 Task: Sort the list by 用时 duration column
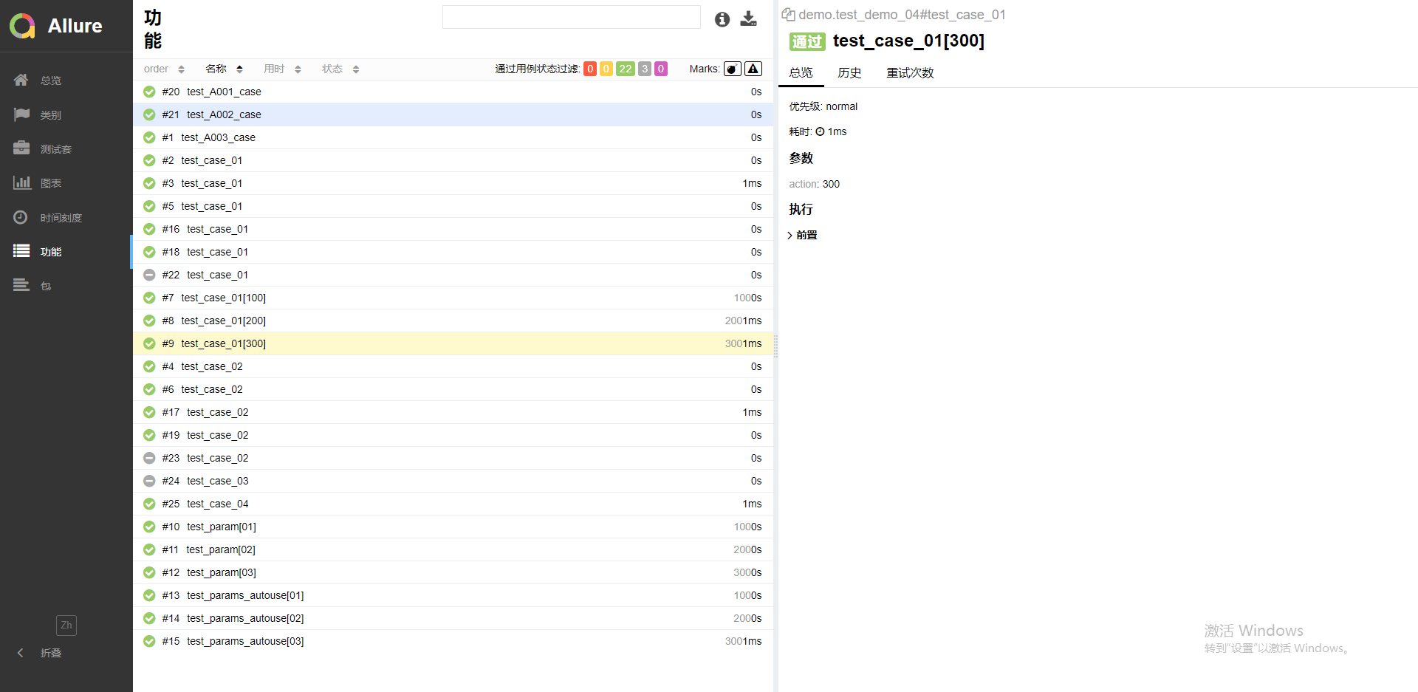(283, 69)
